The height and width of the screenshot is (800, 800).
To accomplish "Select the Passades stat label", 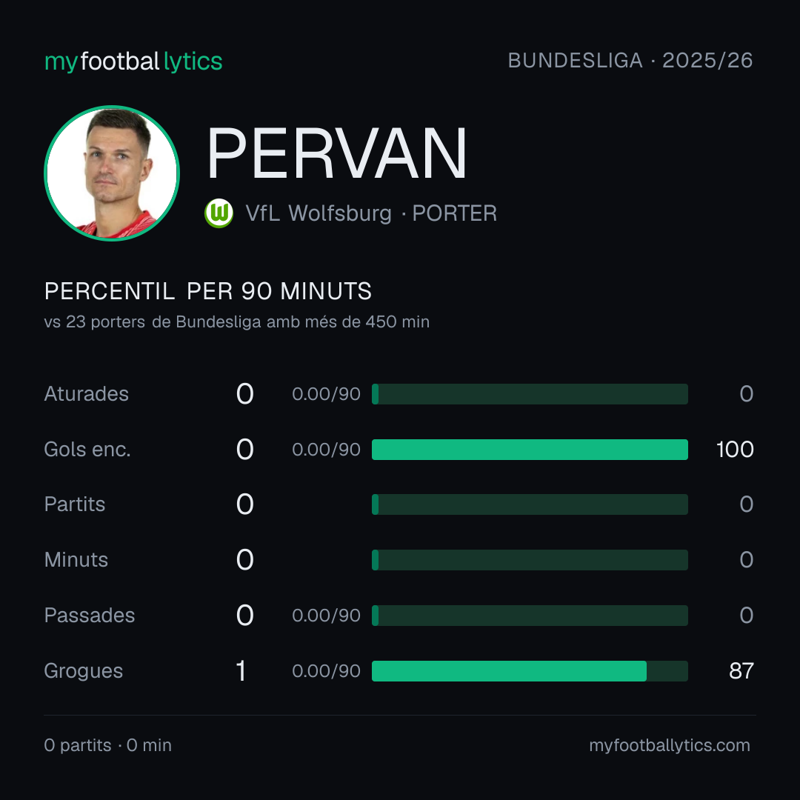I will [90, 616].
